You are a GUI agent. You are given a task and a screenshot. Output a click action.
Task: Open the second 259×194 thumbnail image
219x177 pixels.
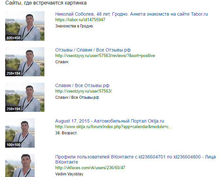(x=25, y=97)
